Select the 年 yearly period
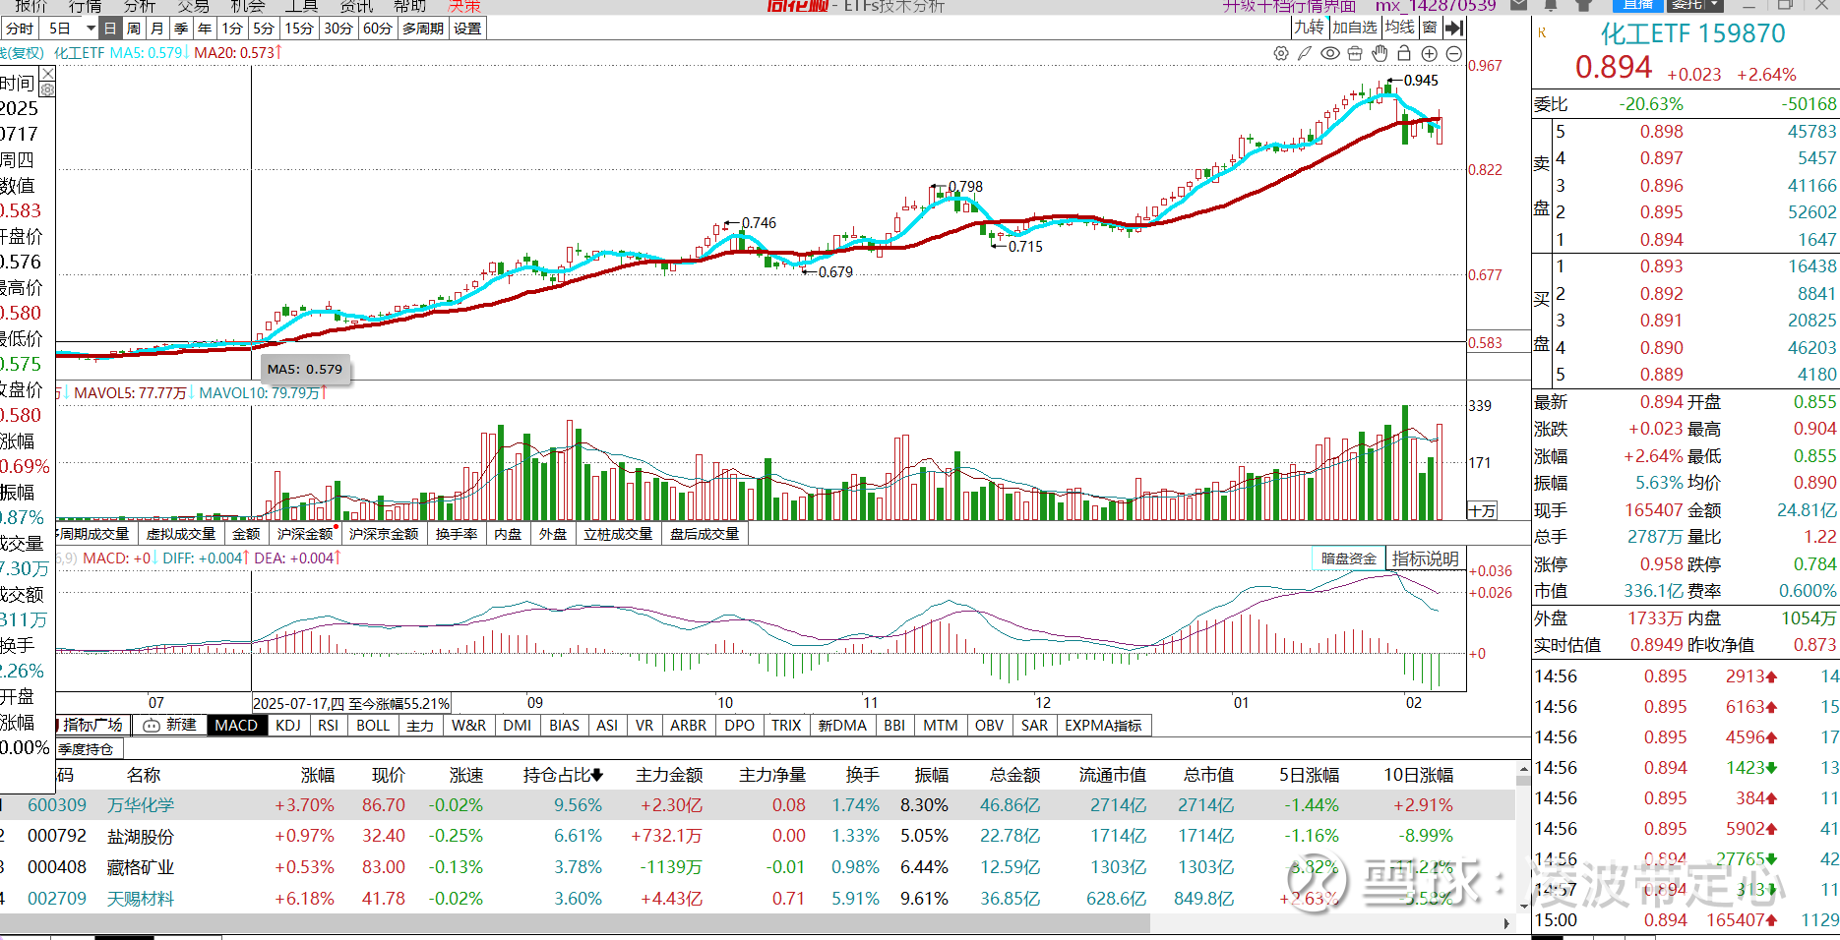The width and height of the screenshot is (1840, 940). 205,29
